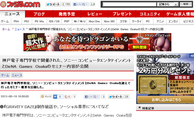This screenshot has height=118, width=194.
Task: Select the Xbox One category
Action: coord(94,21)
